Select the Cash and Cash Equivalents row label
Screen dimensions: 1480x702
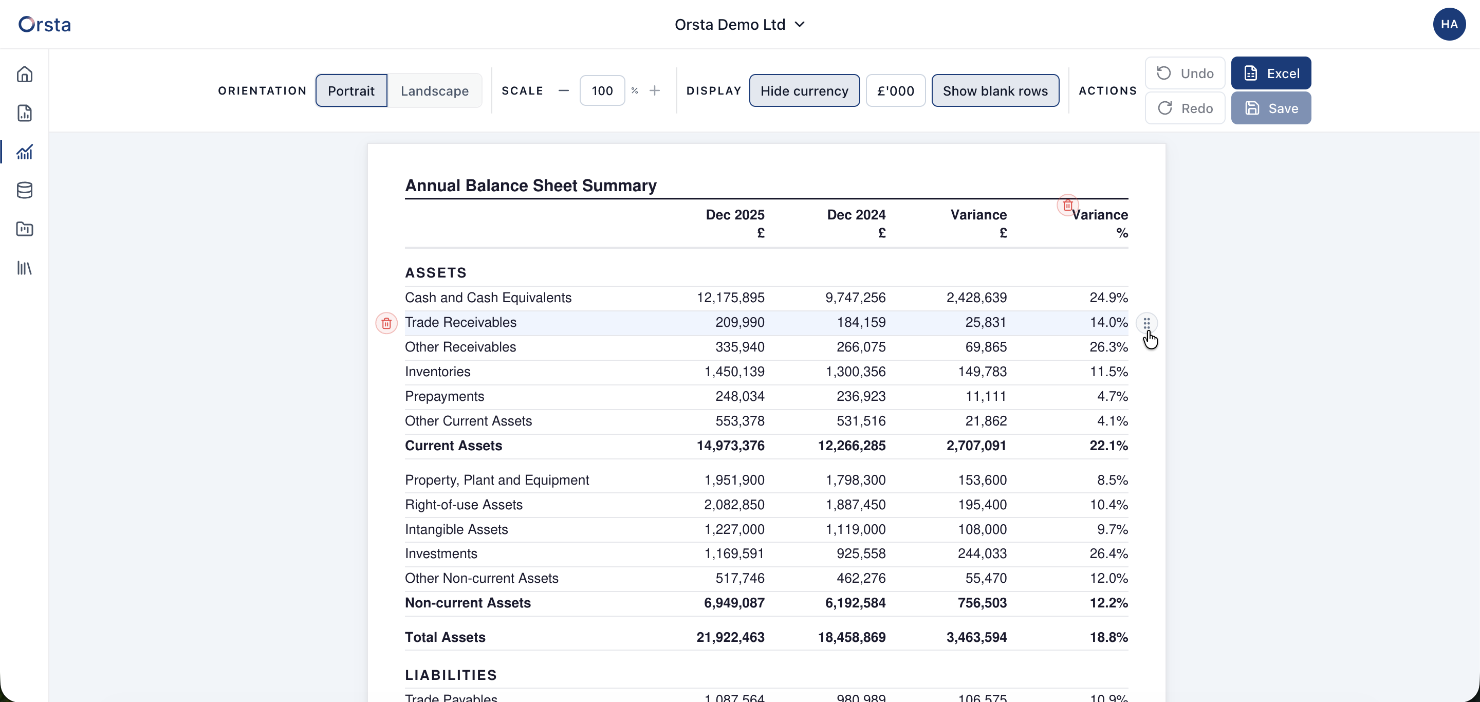tap(488, 298)
